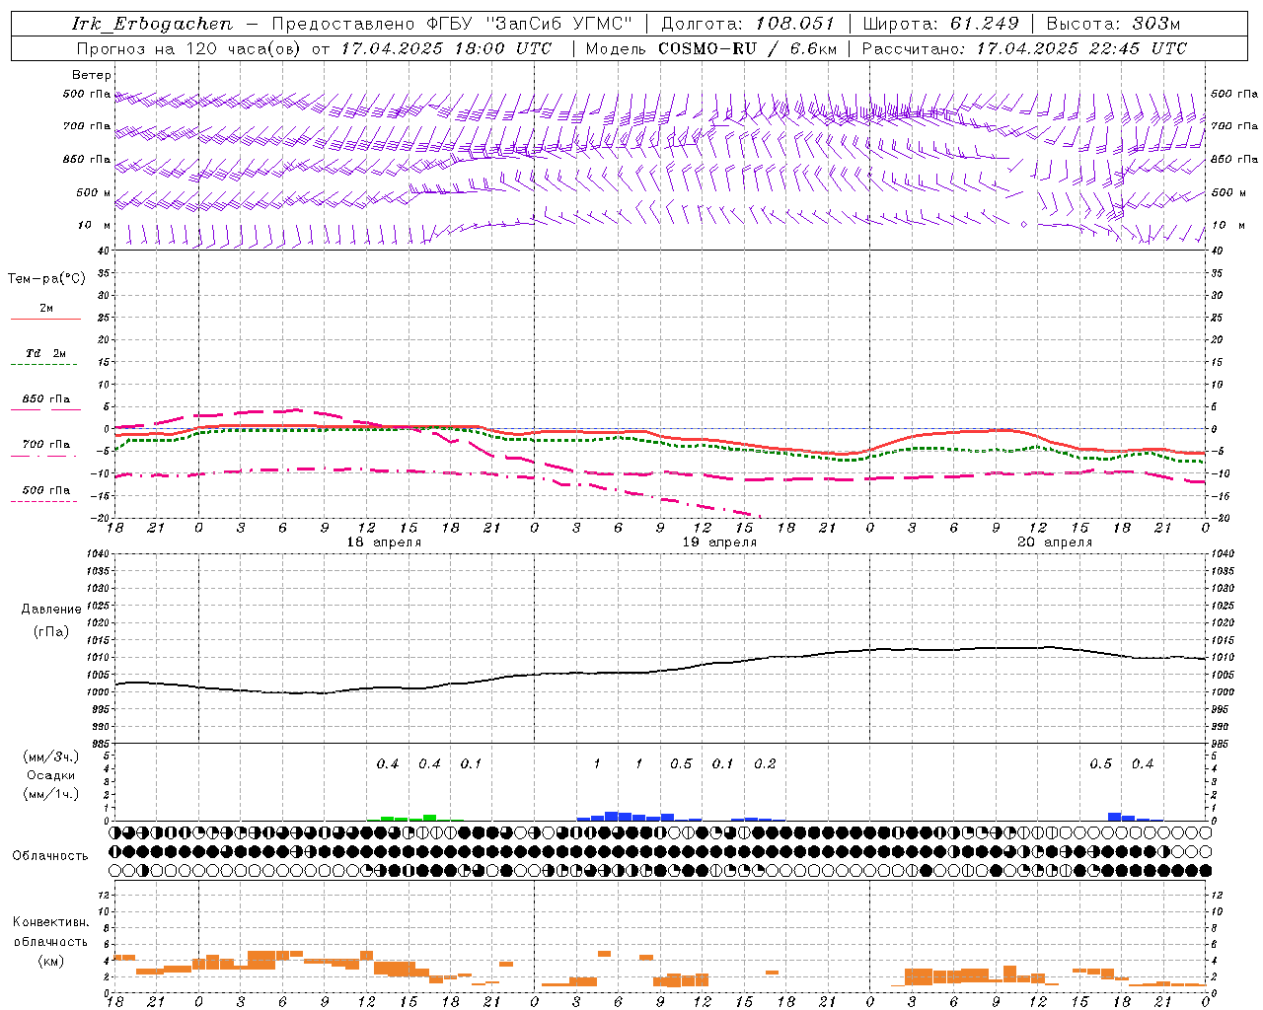The height and width of the screenshot is (1010, 1263).
Task: Click the "Давление" pressure panel label
Action: point(51,610)
